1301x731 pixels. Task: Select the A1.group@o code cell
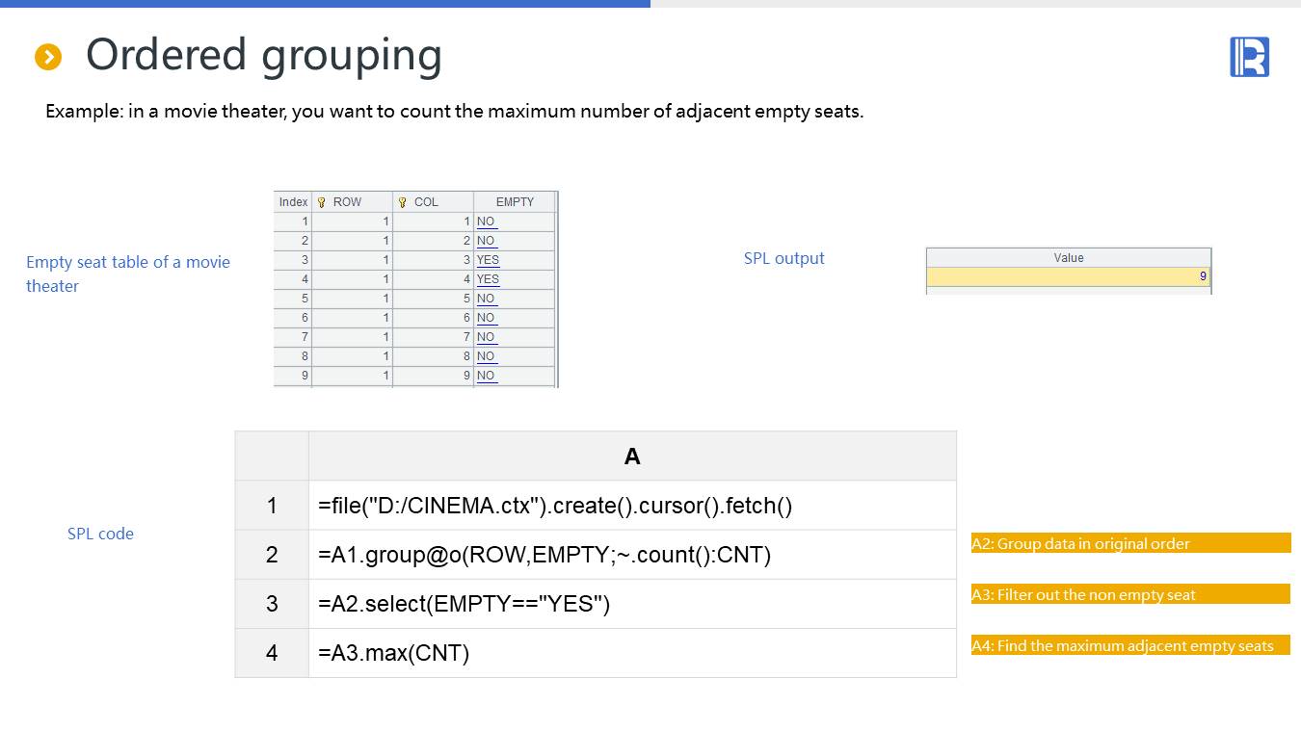(632, 555)
